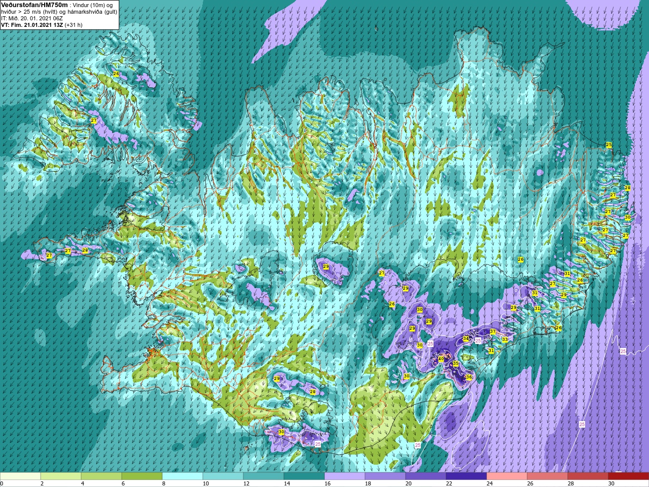Select the 8–10 m/s light cyan legend swatch
Viewport: 649px width, 487px height.
[183, 476]
